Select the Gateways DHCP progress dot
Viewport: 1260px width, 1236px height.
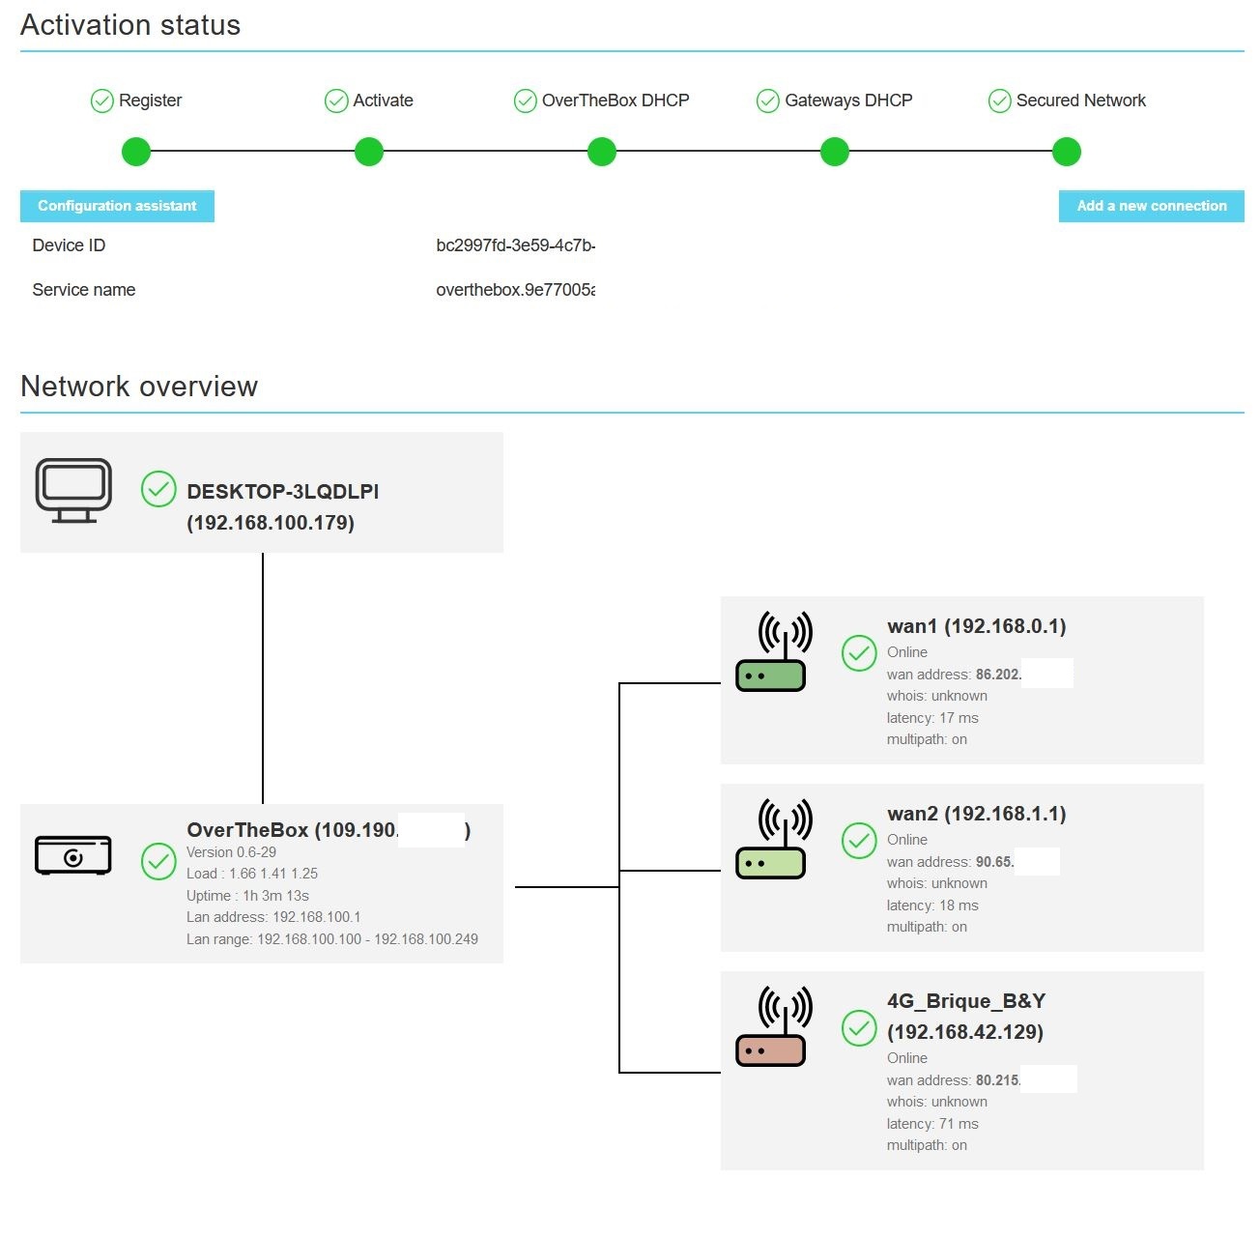click(x=835, y=152)
